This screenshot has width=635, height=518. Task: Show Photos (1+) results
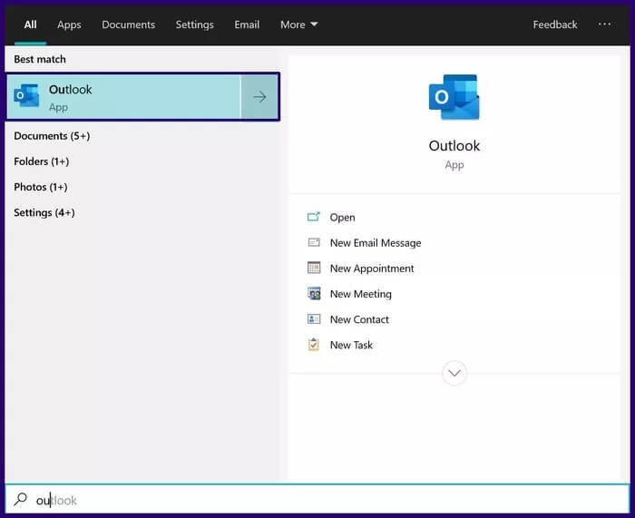41,187
